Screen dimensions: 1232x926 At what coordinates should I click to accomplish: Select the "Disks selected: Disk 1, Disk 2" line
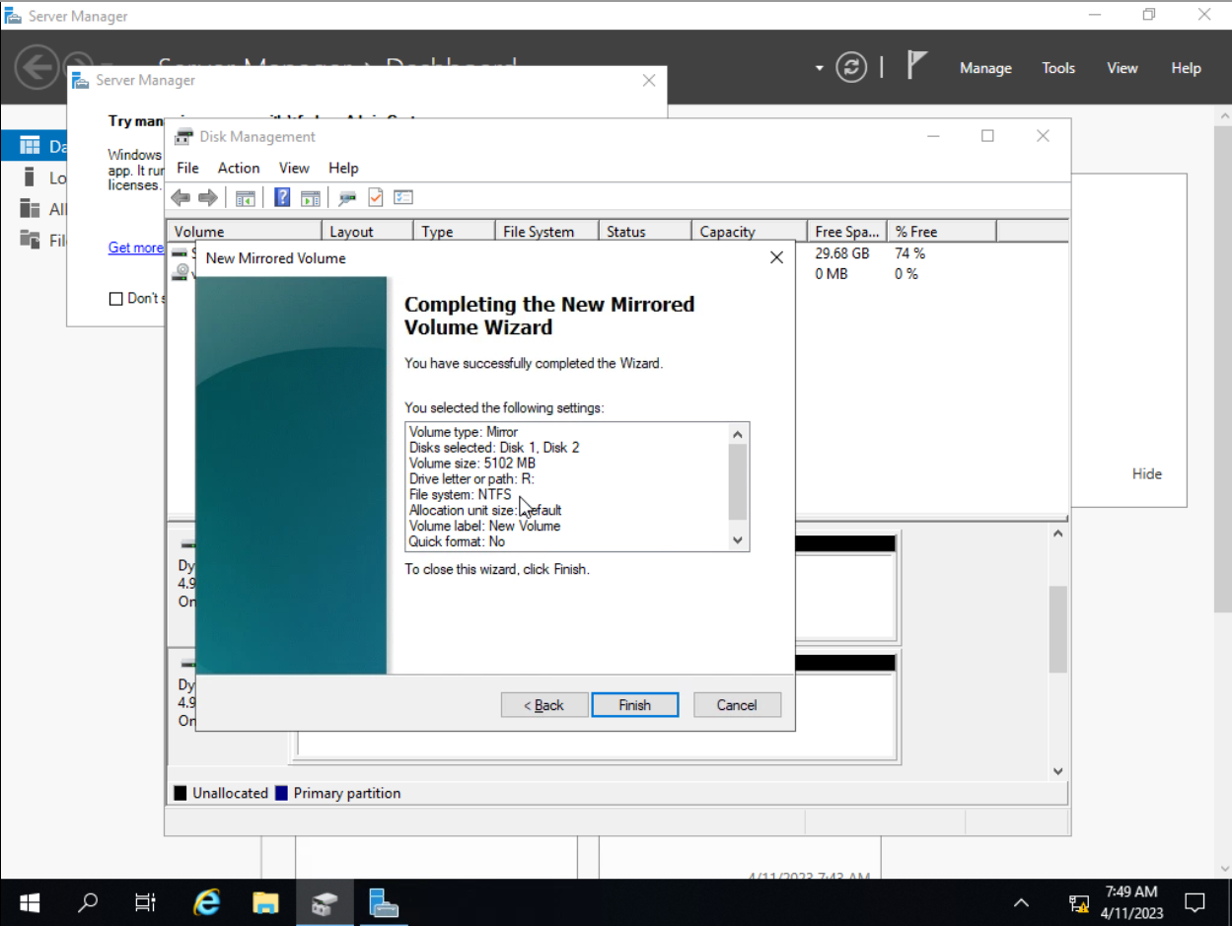[494, 447]
